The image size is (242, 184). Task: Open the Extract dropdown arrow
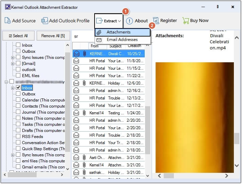[x=119, y=21]
